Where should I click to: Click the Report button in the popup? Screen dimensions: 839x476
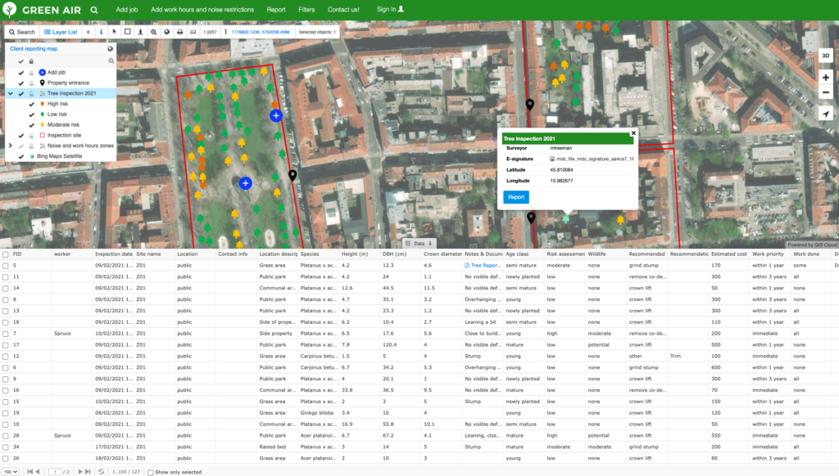tap(515, 197)
